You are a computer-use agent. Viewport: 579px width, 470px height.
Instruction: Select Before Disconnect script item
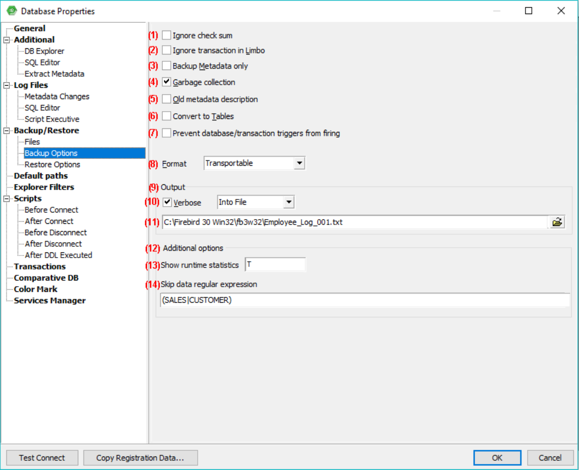coord(56,233)
